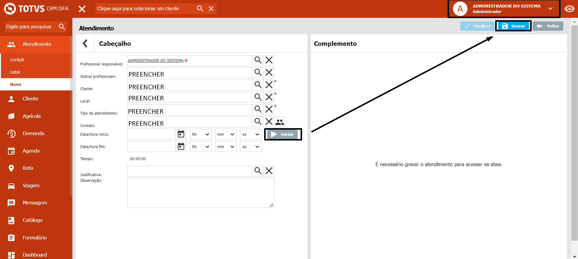
Task: Search Cliente field with magnifier
Action: [258, 85]
